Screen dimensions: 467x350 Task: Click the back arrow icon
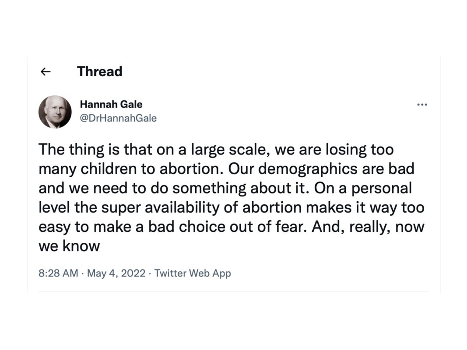46,72
